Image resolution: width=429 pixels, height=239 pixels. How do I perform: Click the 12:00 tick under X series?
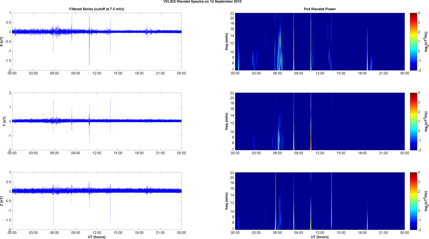[97, 73]
